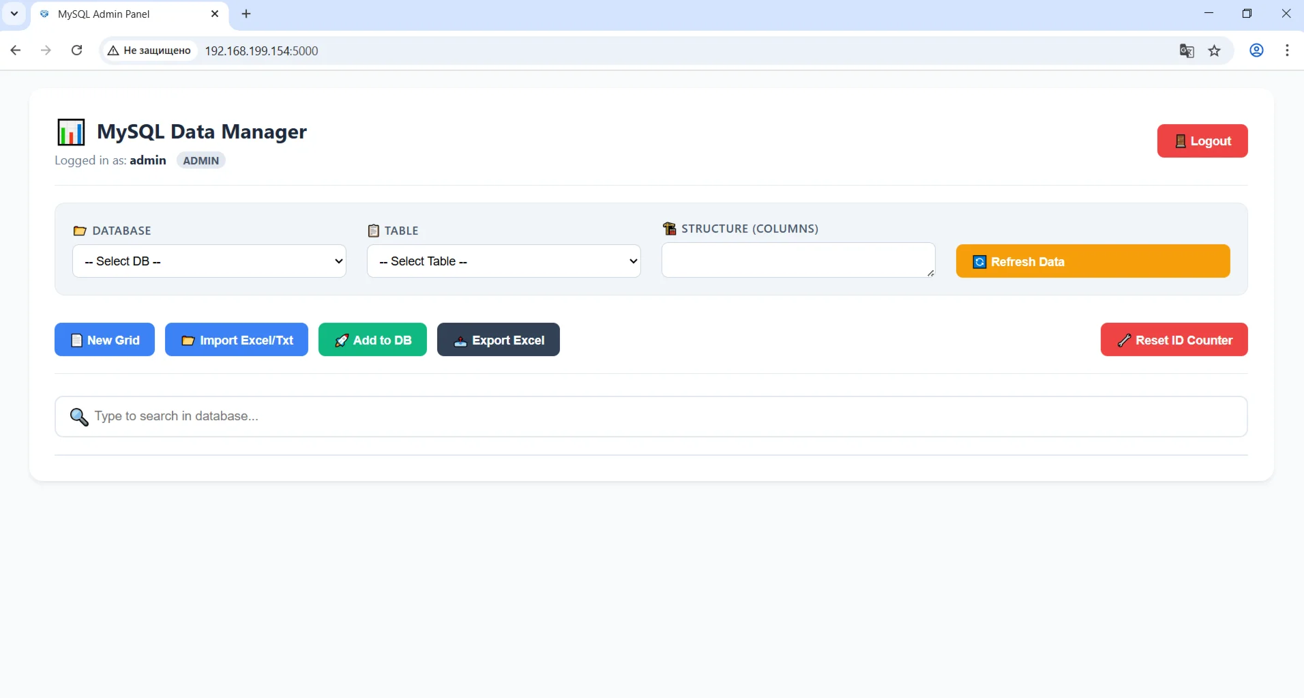1304x698 pixels.
Task: Click the ADMIN role badge
Action: [201, 160]
